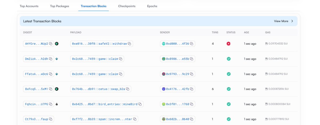Click the SENDER column header
Screen dimensions: 320x125
pyautogui.click(x=165, y=32)
